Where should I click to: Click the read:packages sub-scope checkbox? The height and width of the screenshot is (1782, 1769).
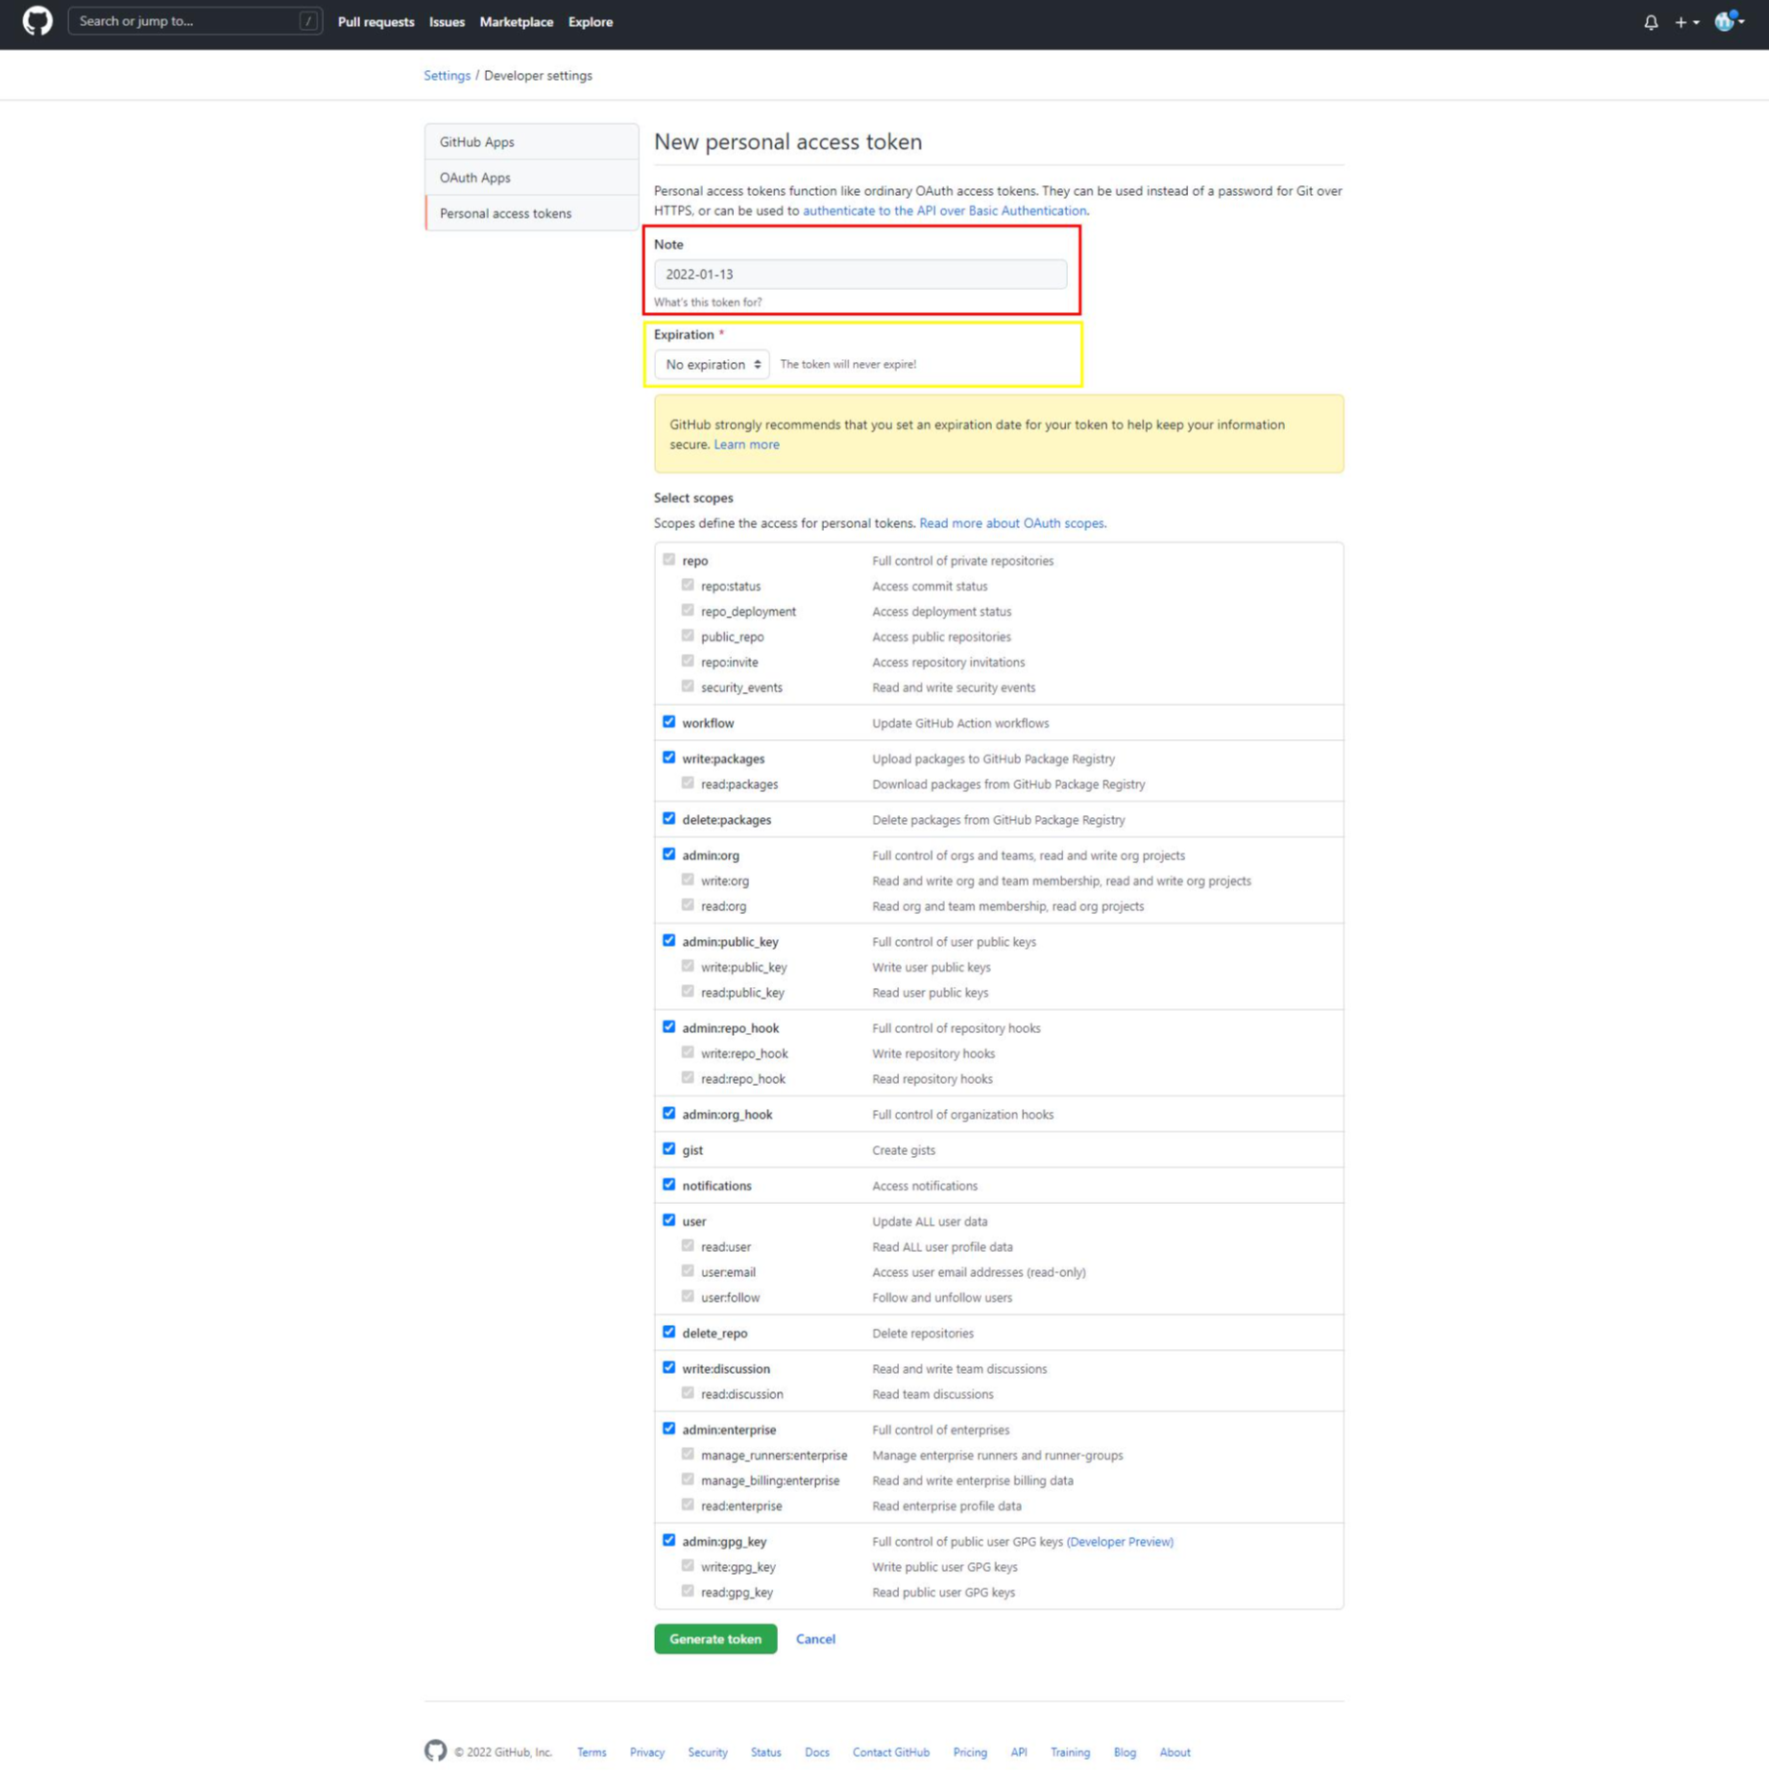688,783
